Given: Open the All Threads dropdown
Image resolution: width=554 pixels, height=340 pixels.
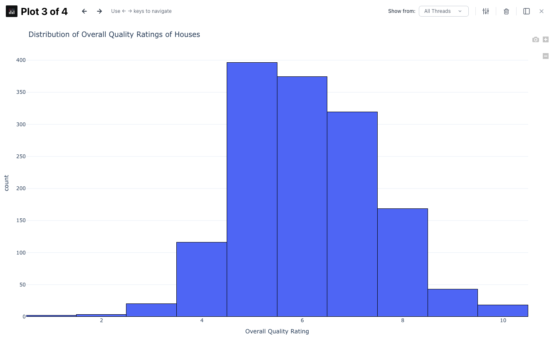Looking at the screenshot, I should coord(443,11).
